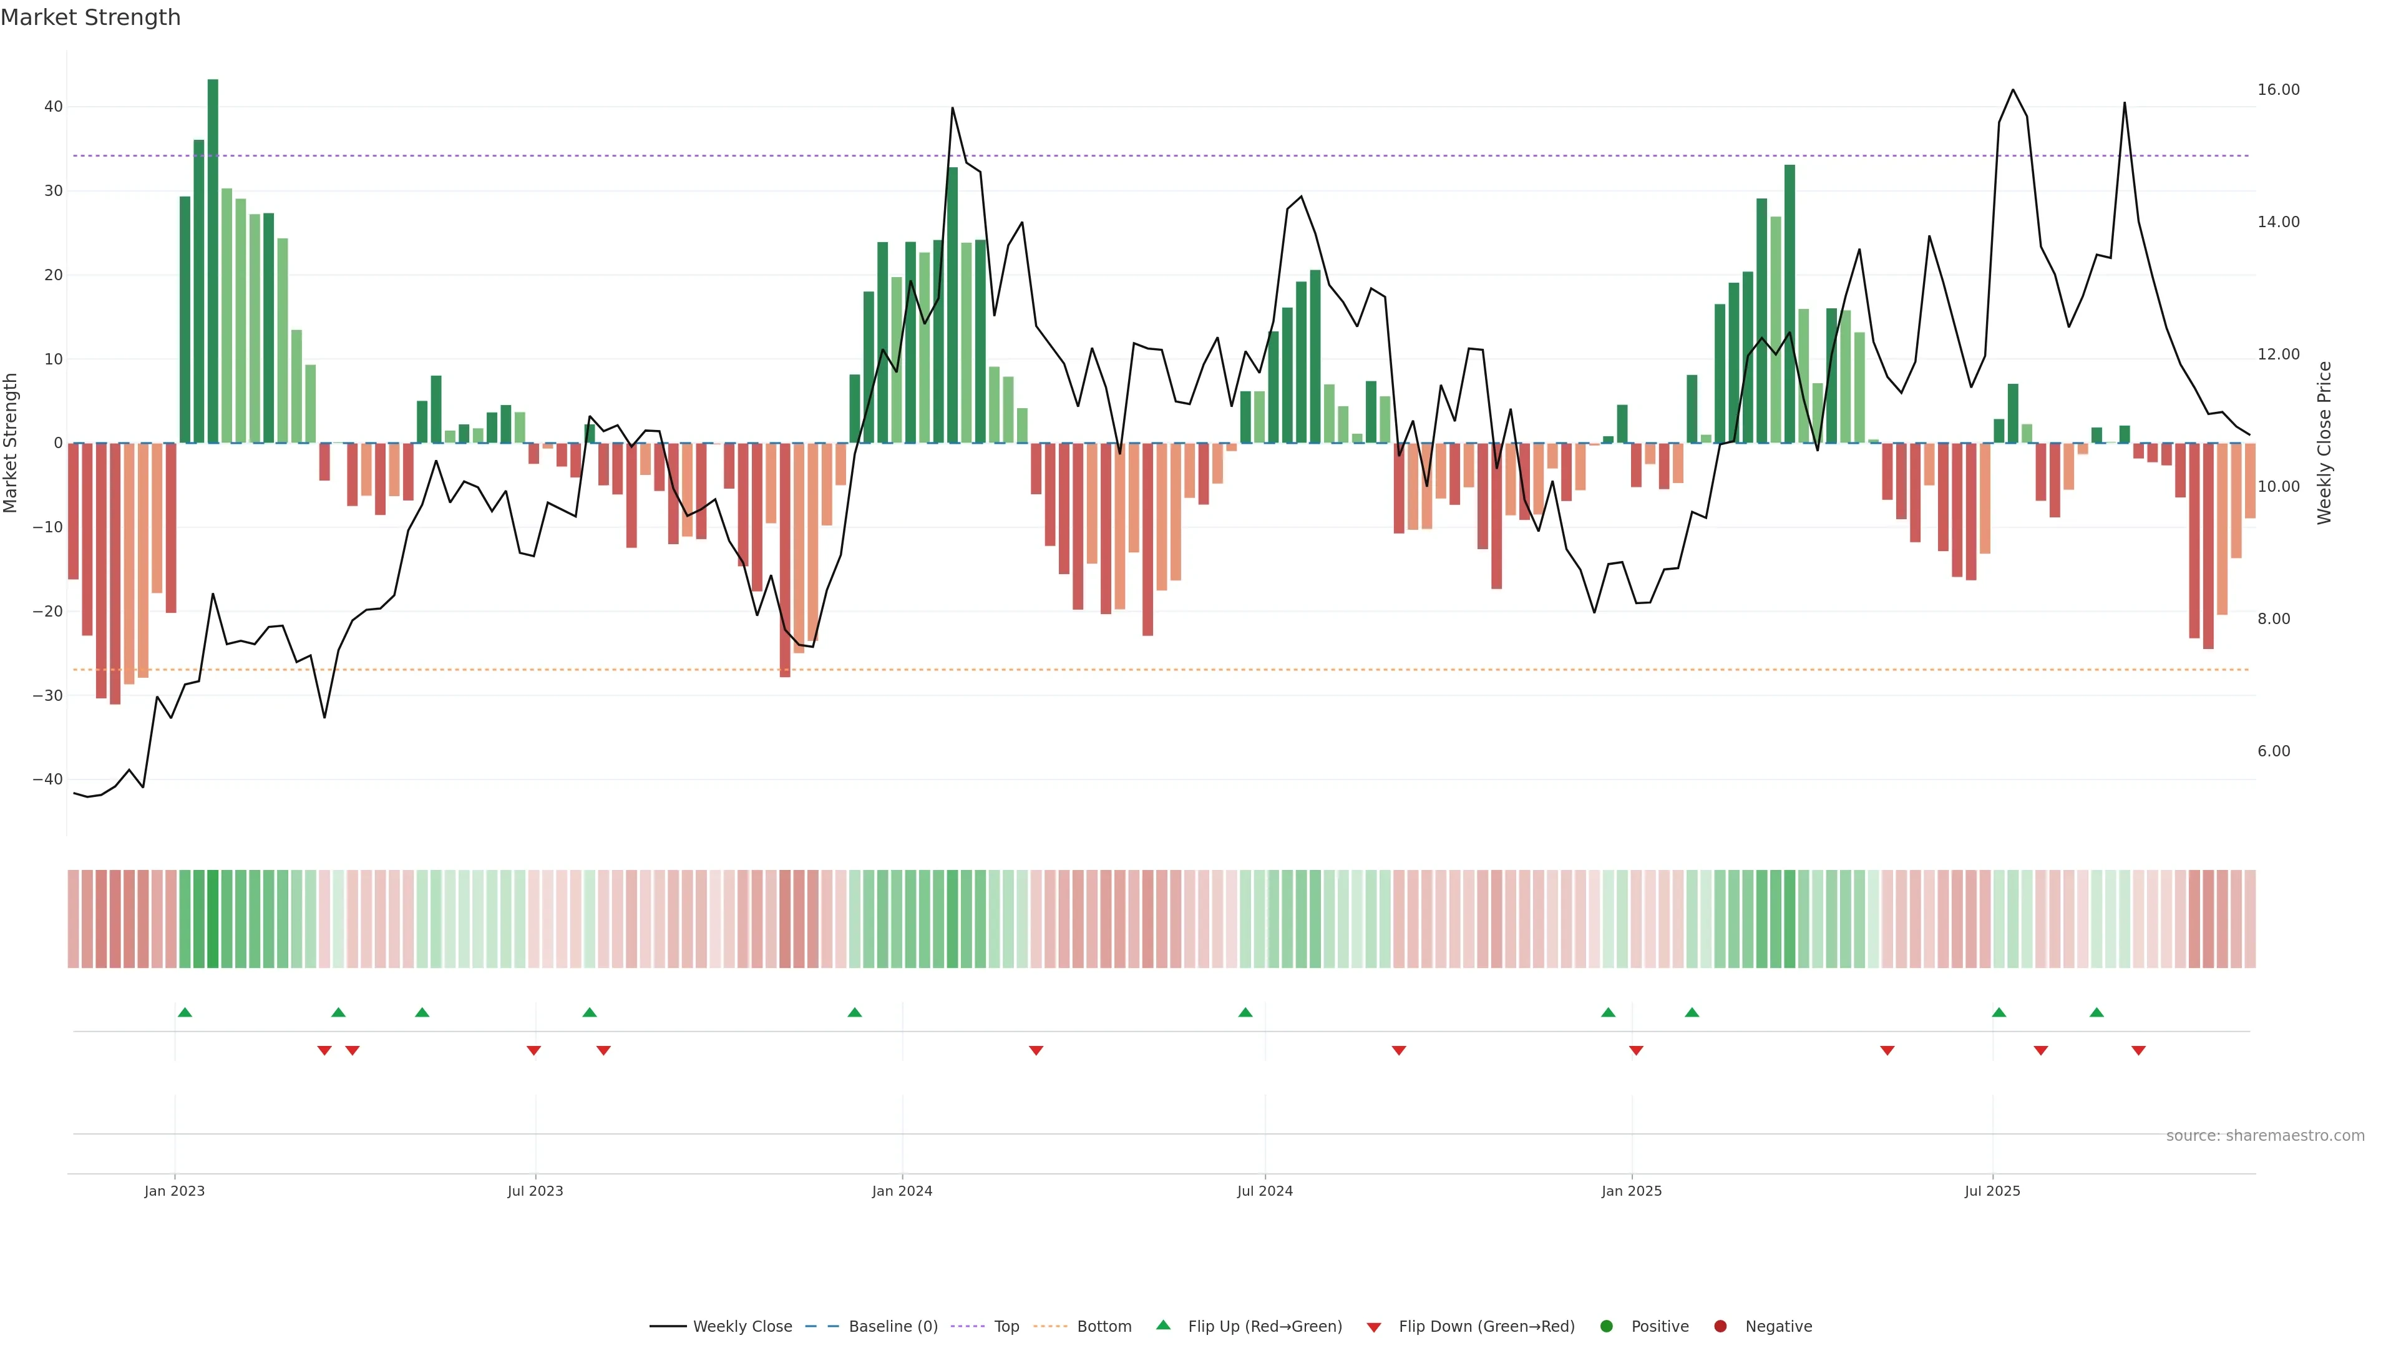
Task: Click the Flip Up green triangle legend icon
Action: click(x=1162, y=1325)
